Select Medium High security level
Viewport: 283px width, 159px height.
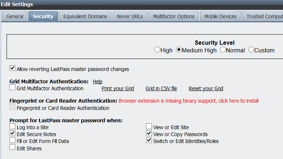point(179,49)
